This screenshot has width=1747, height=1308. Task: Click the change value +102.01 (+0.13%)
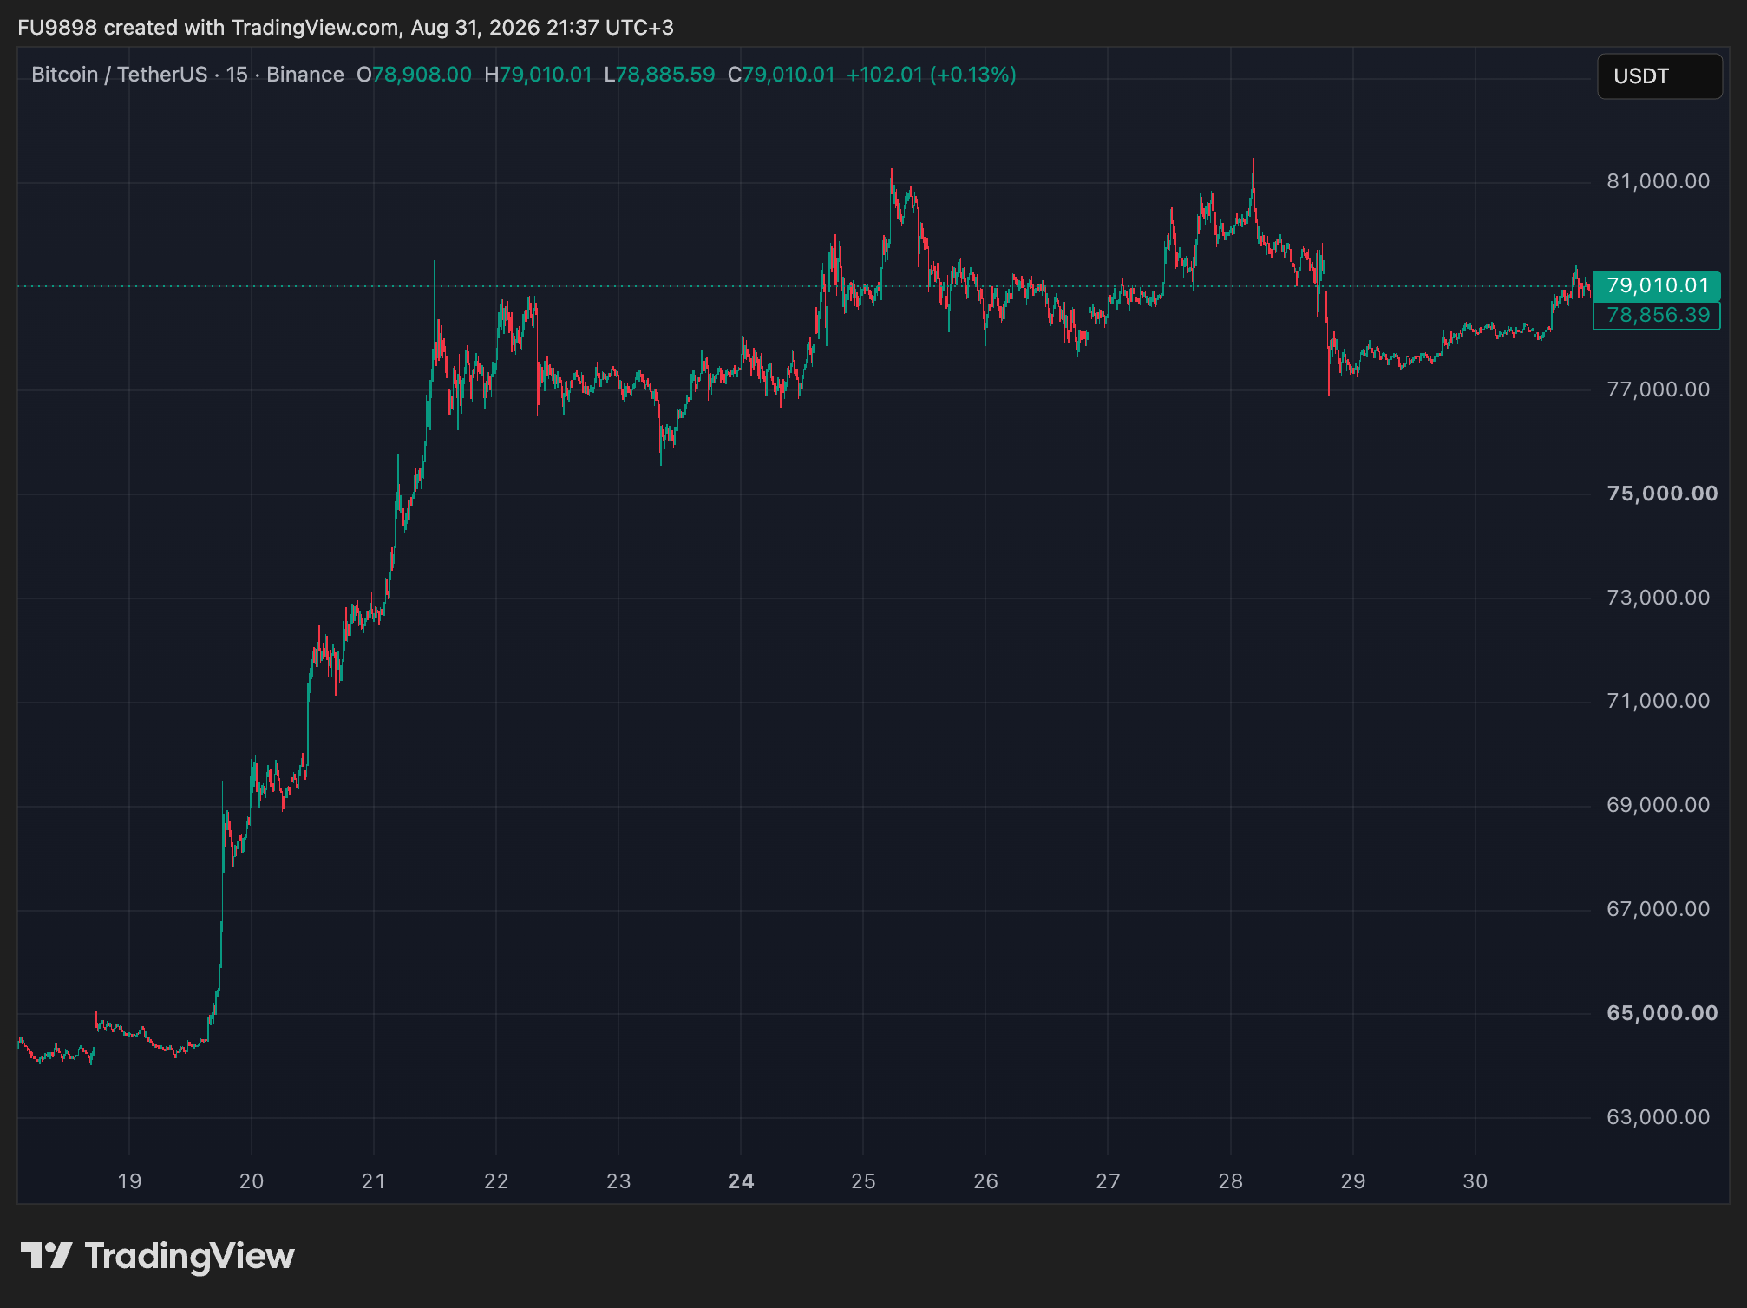932,75
